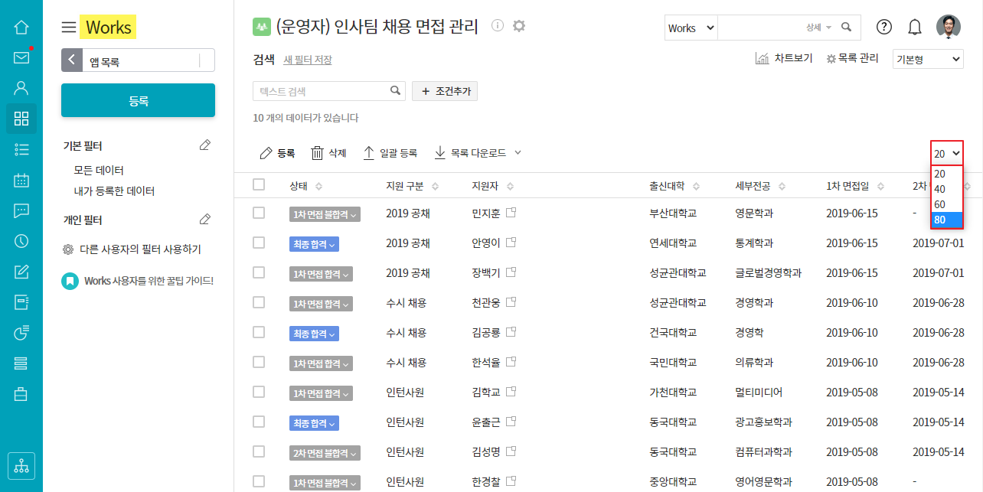Open the 기본형 view type dropdown
983x492 pixels.
928,59
